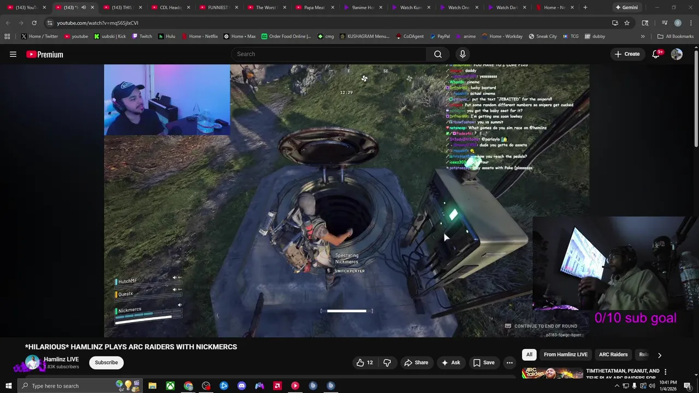Image resolution: width=699 pixels, height=393 pixels.
Task: Open the Create menu
Action: pyautogui.click(x=626, y=54)
